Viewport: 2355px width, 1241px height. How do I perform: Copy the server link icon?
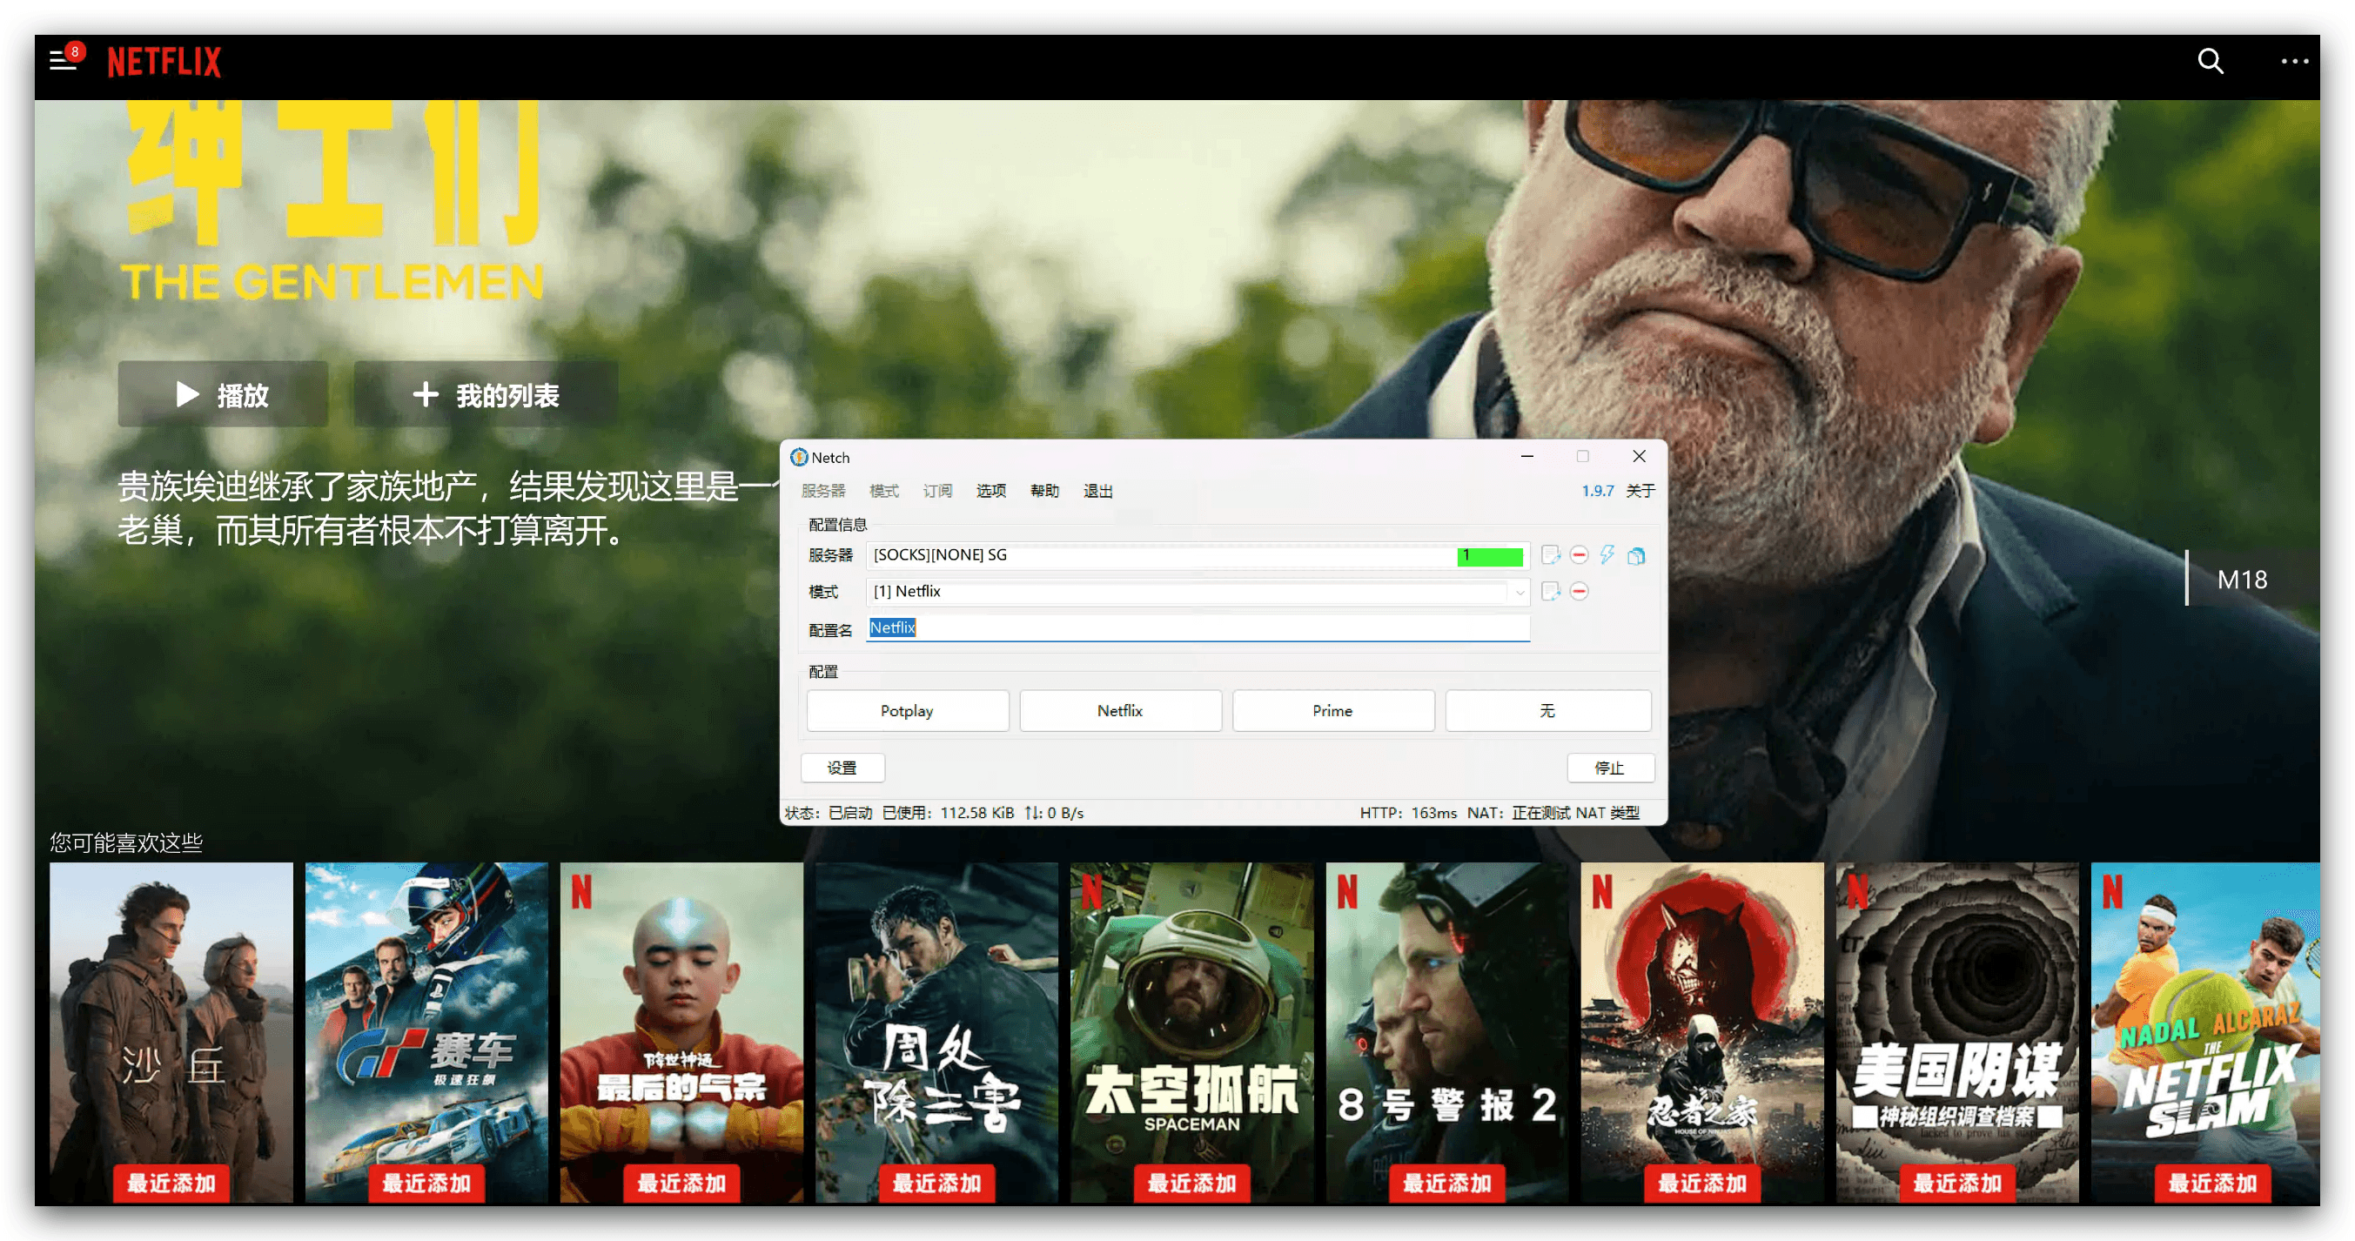(1636, 556)
